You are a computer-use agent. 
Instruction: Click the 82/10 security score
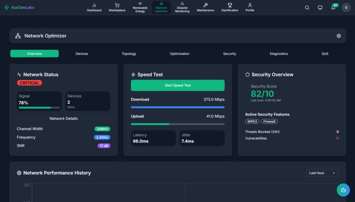[x=263, y=94]
